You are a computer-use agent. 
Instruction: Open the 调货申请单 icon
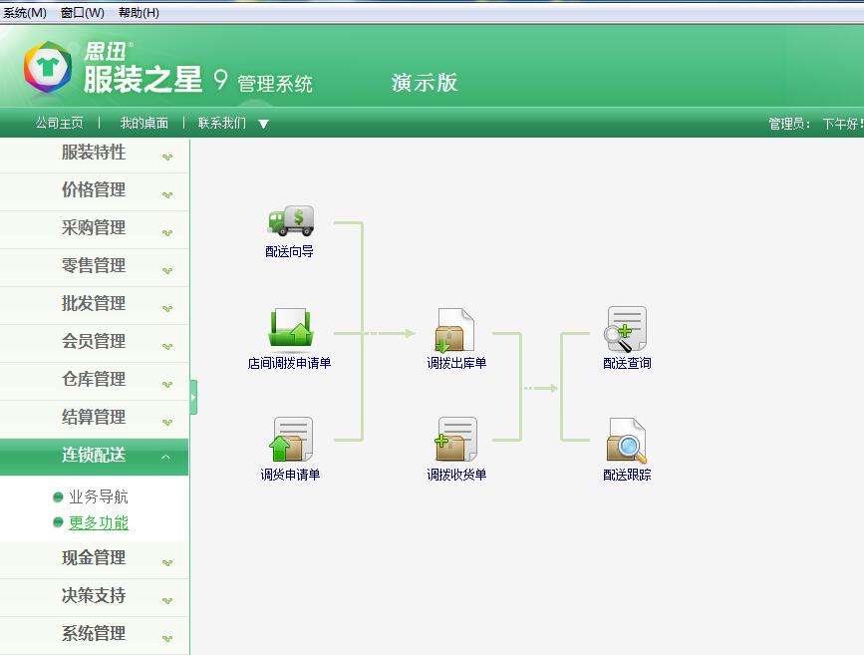point(291,439)
